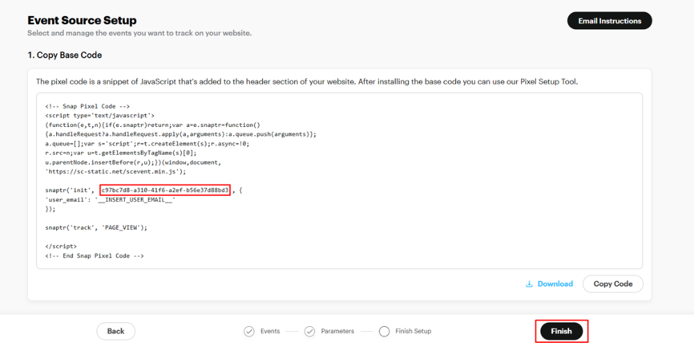The image size is (694, 347).
Task: Finish the event source setup
Action: (x=561, y=331)
